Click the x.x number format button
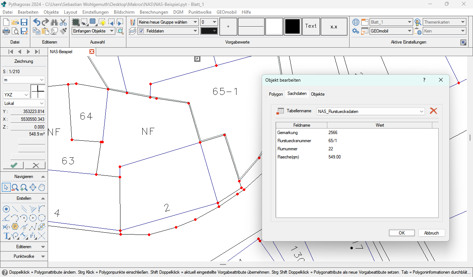The width and height of the screenshot is (473, 277). (x=334, y=27)
